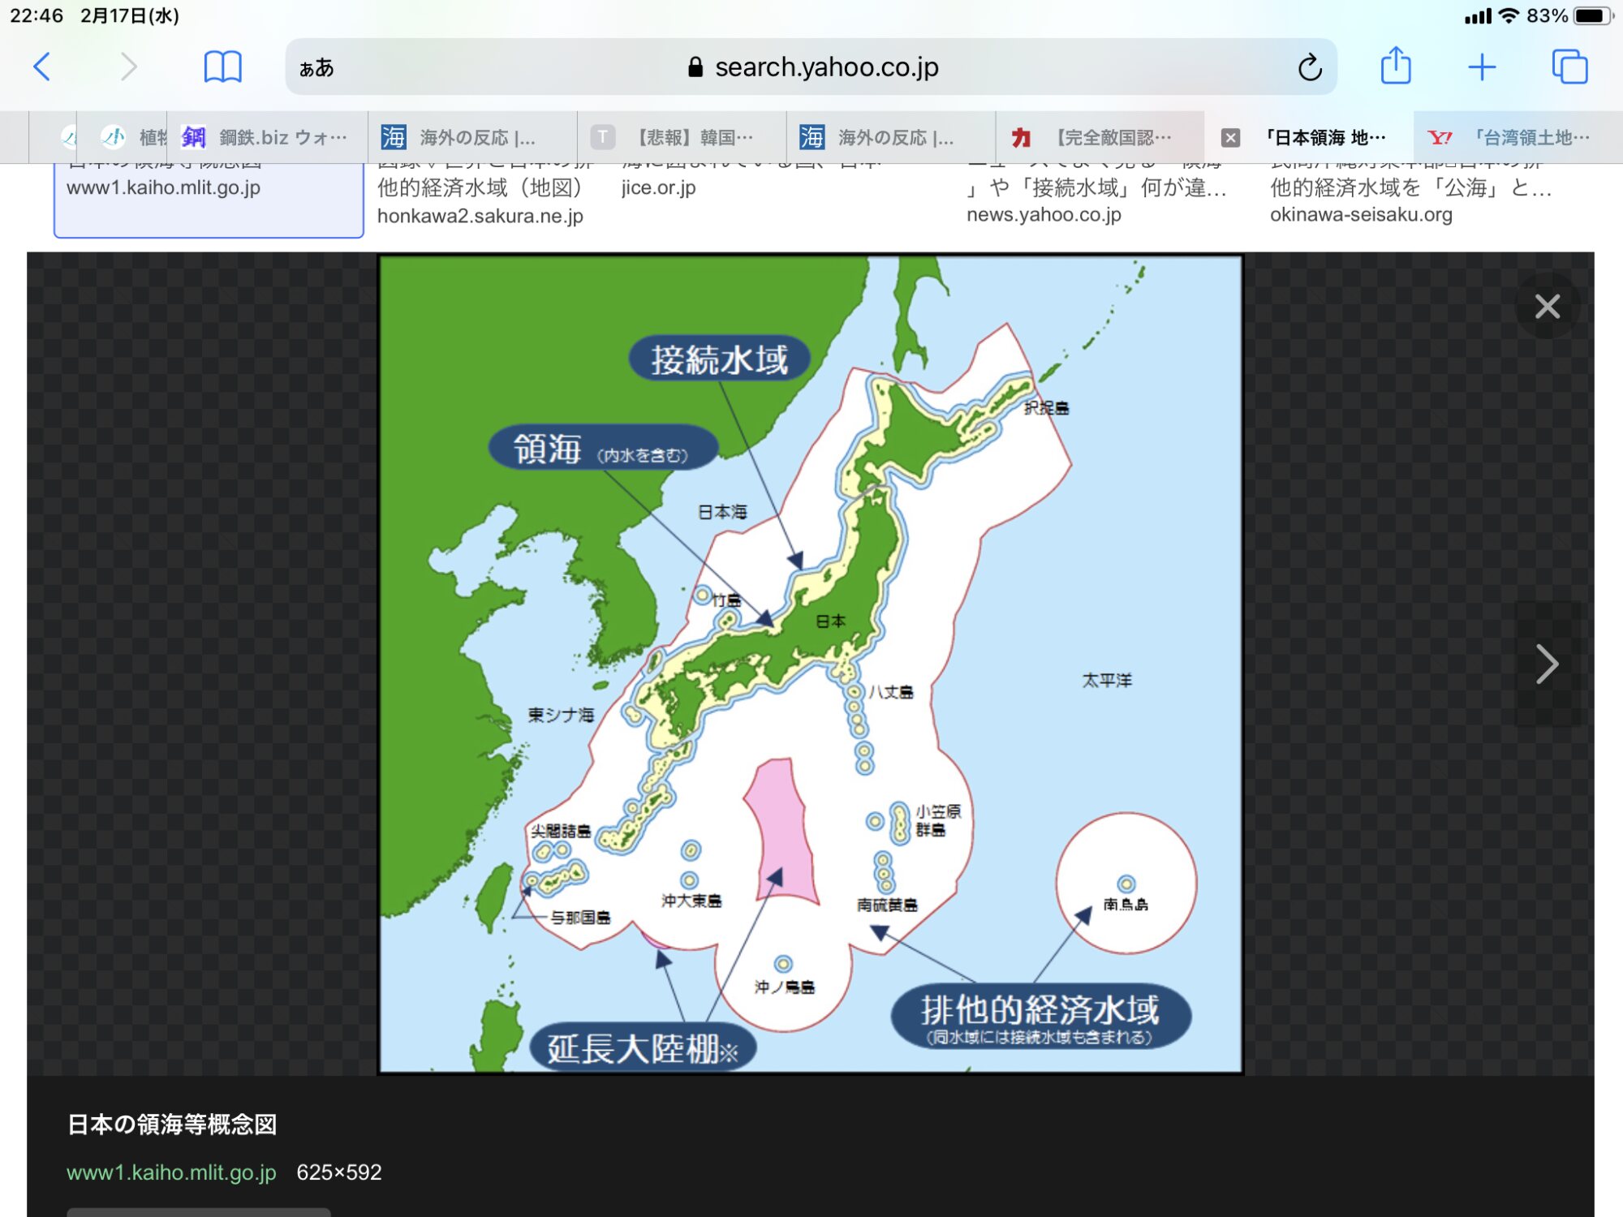Image resolution: width=1623 pixels, height=1217 pixels.
Task: Show next image with right chevron
Action: pyautogui.click(x=1547, y=664)
